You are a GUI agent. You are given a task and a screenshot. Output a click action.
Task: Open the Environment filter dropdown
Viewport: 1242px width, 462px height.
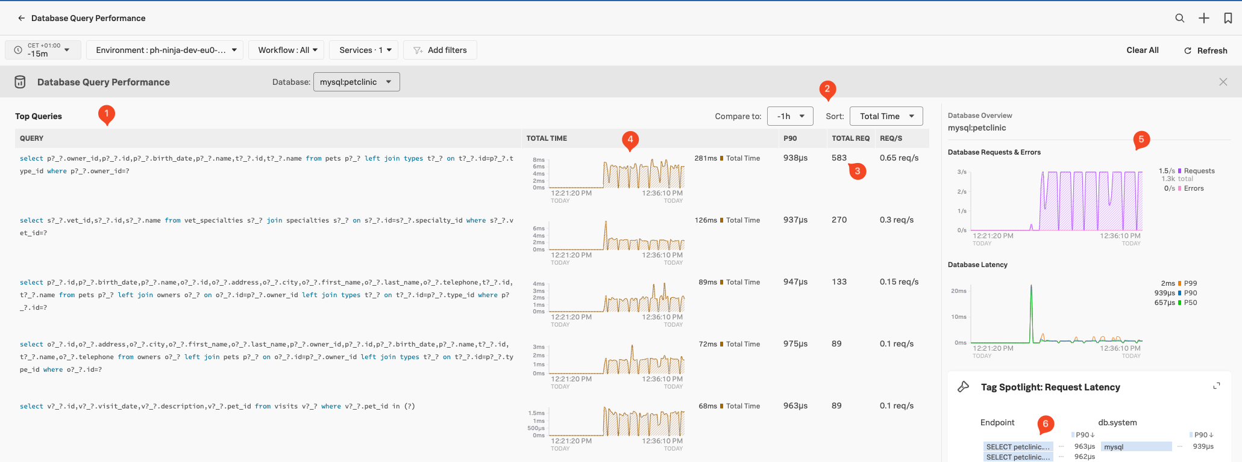click(165, 50)
